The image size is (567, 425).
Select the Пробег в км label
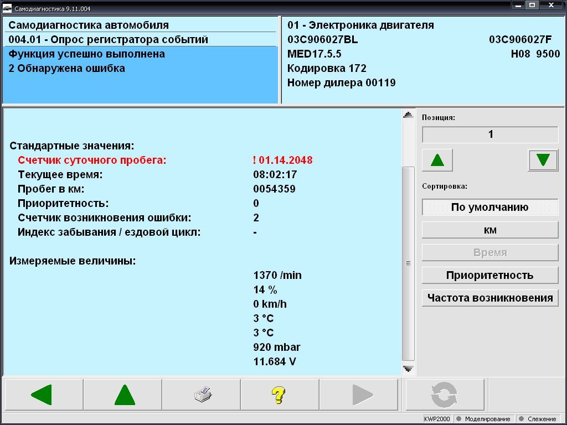click(x=51, y=189)
